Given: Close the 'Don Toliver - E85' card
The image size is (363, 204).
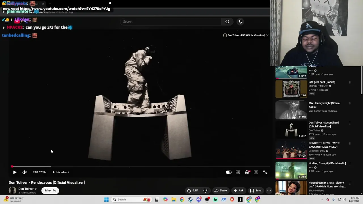Looking at the screenshot, I should [267, 35].
